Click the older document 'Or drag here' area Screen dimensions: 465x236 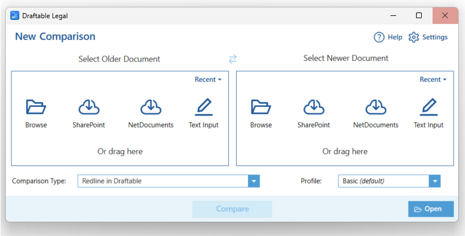[120, 151]
